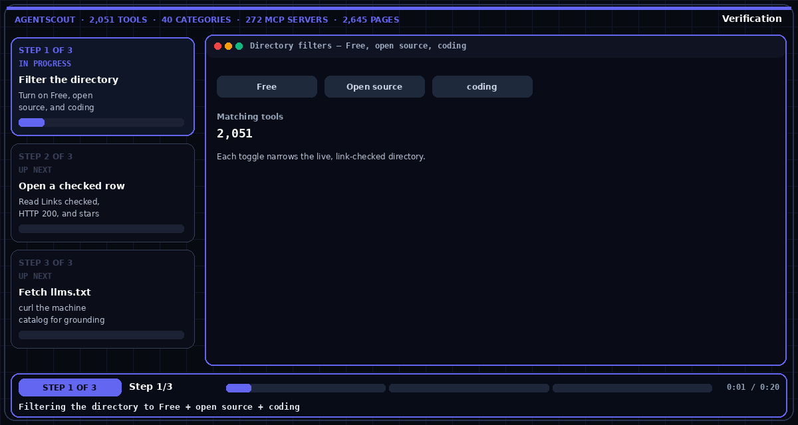The height and width of the screenshot is (425, 798).
Task: Click the 2,051 TOOLS header stat
Action: coord(118,20)
